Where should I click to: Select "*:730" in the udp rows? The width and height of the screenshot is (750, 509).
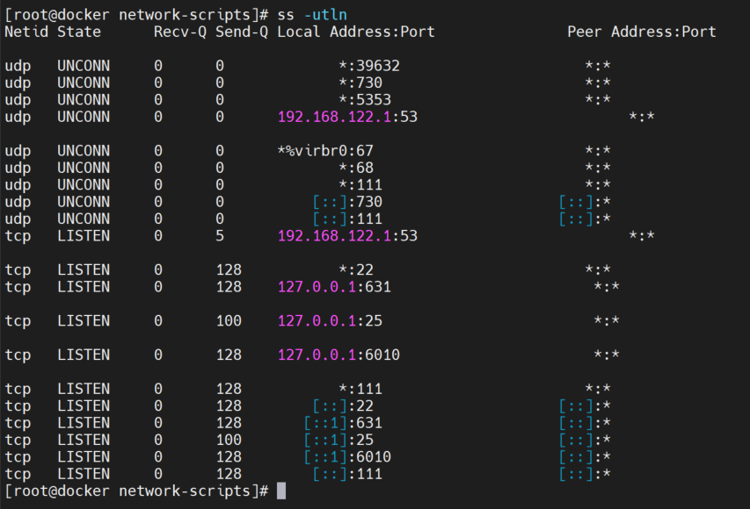tap(360, 83)
